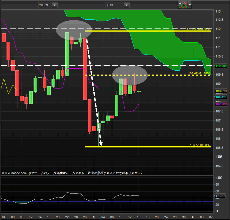Click the yellow 108.619 current price label
Viewport: 230px width, 220px height.
(x=221, y=91)
